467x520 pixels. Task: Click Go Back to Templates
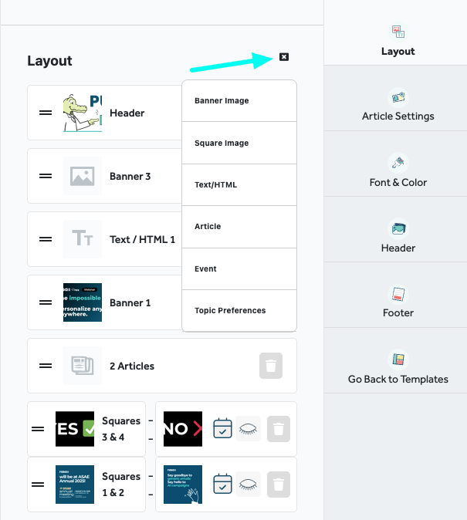[398, 369]
